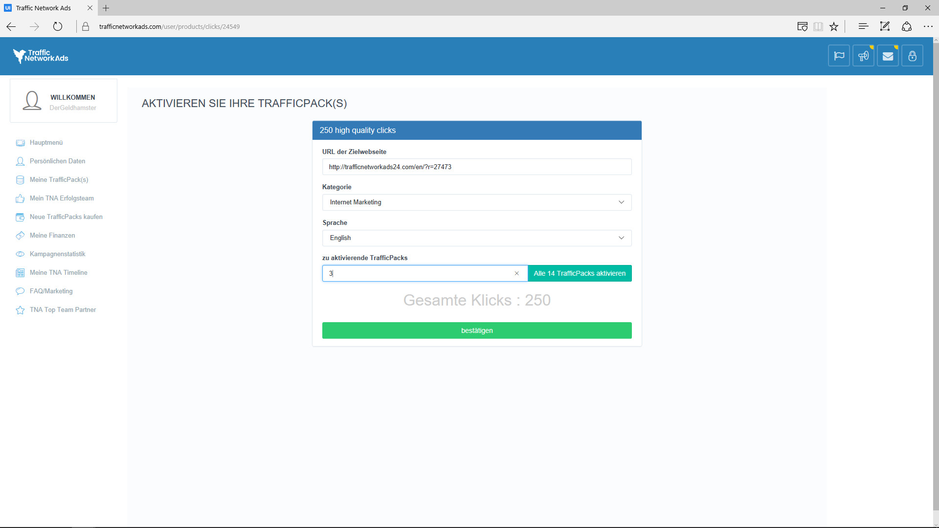The image size is (939, 528).
Task: Click the URL der Zielwebseite field
Action: (x=476, y=167)
